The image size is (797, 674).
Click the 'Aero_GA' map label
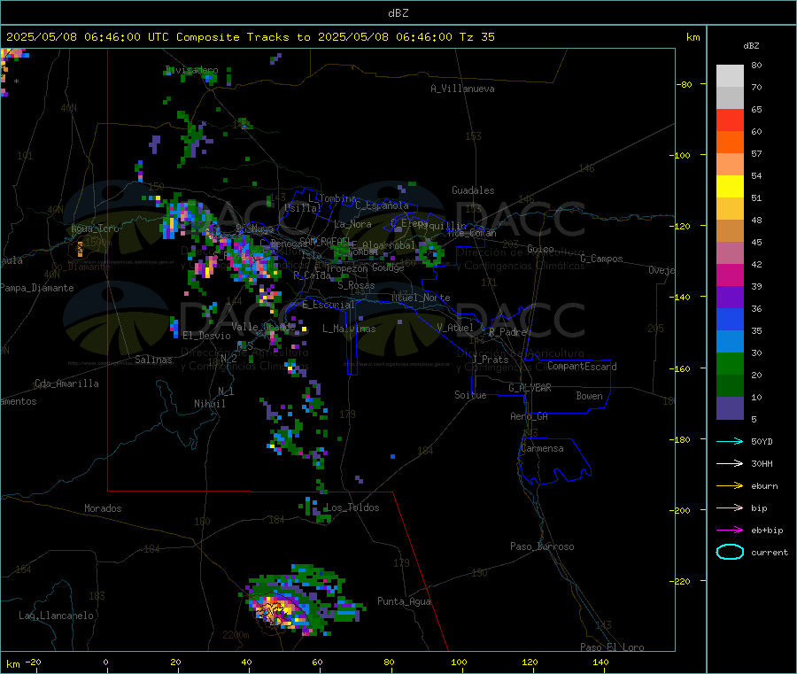(x=529, y=416)
